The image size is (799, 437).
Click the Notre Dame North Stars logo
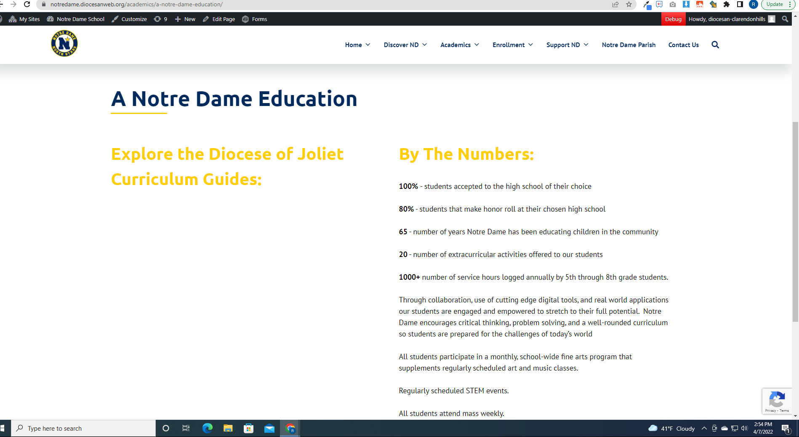pos(64,43)
